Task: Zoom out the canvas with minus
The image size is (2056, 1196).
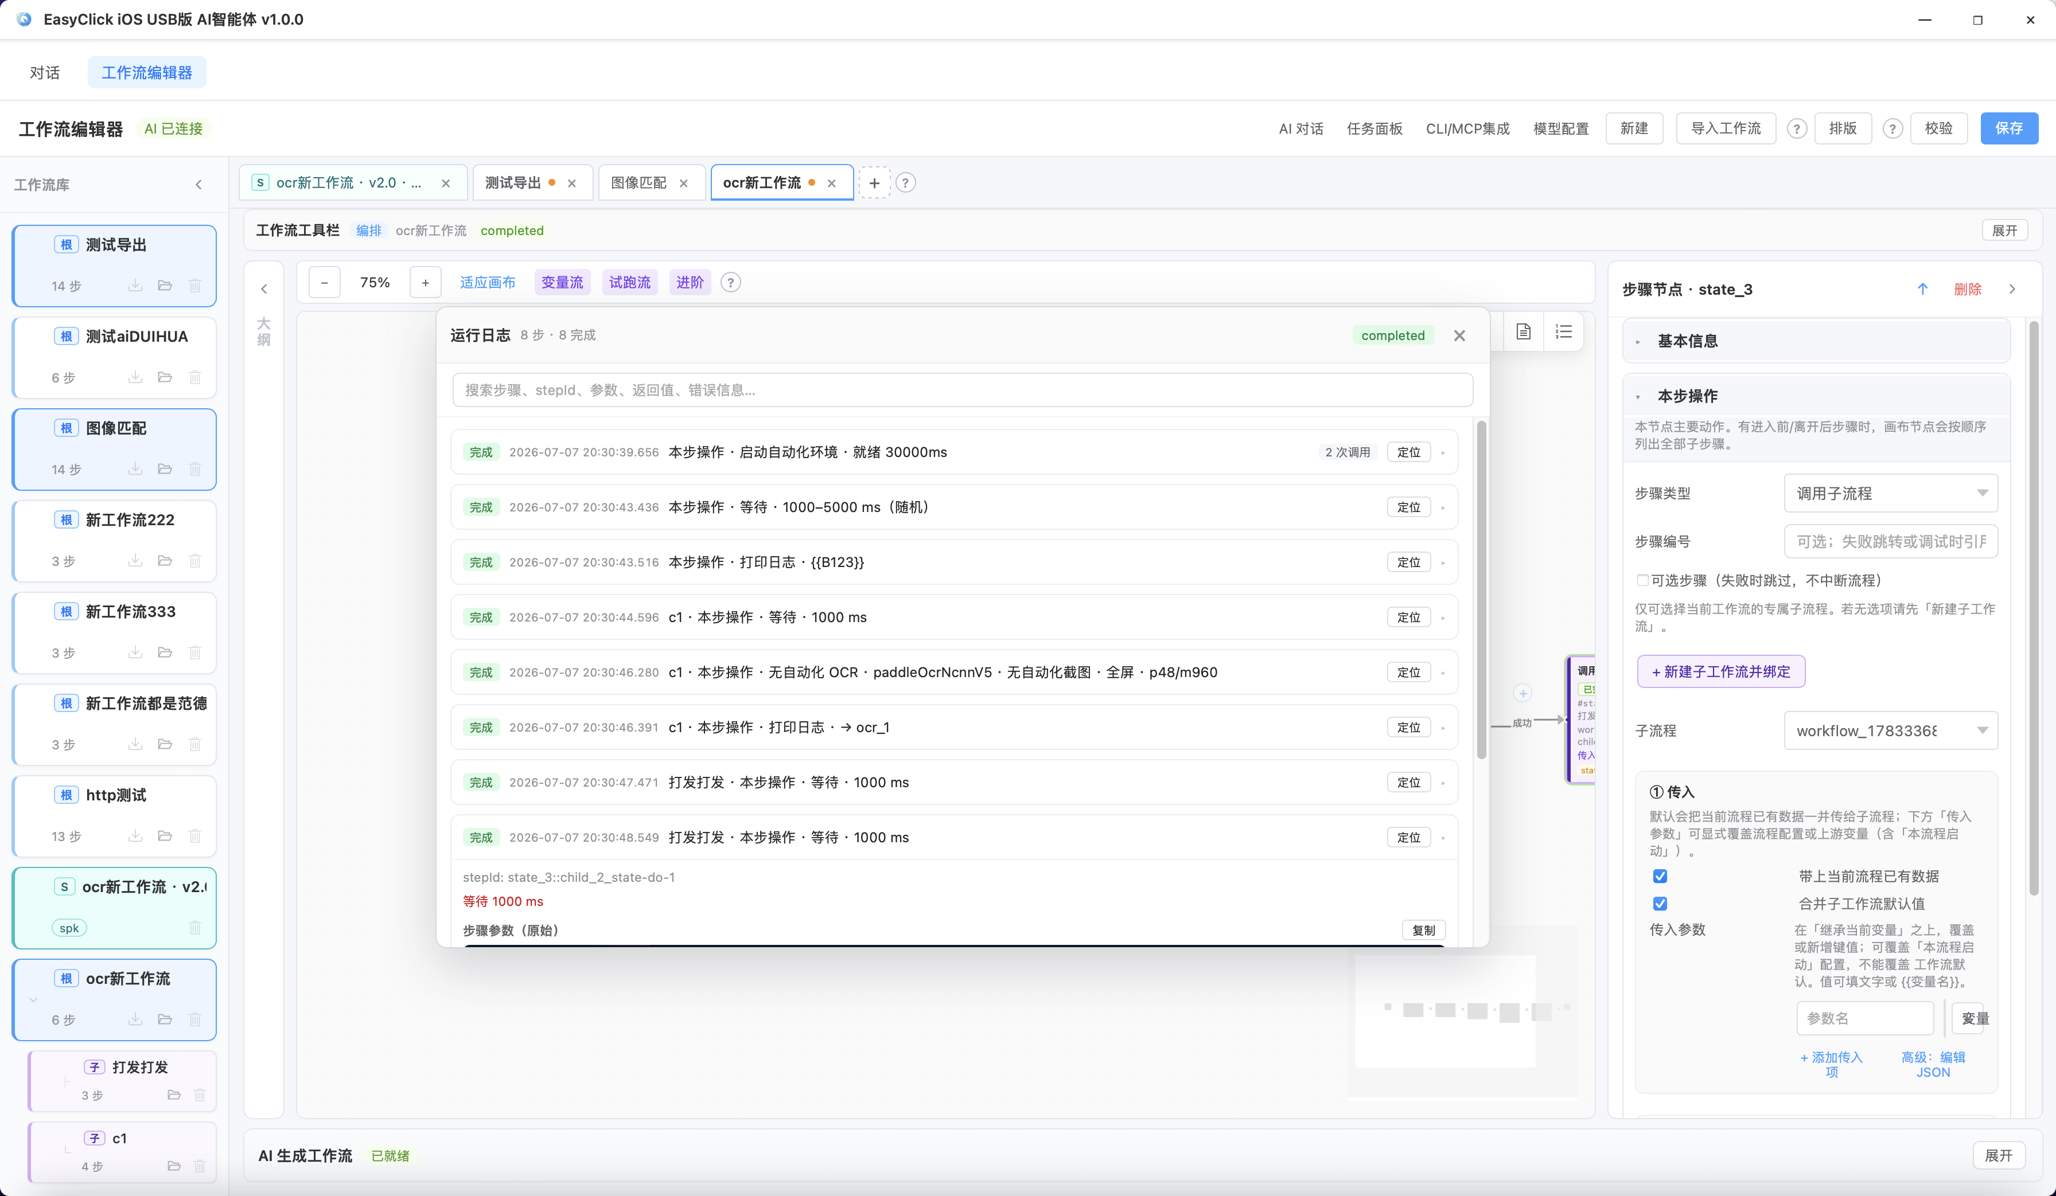Action: coord(325,283)
